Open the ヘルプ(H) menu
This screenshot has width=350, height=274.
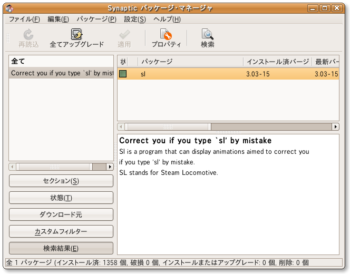tap(167, 19)
